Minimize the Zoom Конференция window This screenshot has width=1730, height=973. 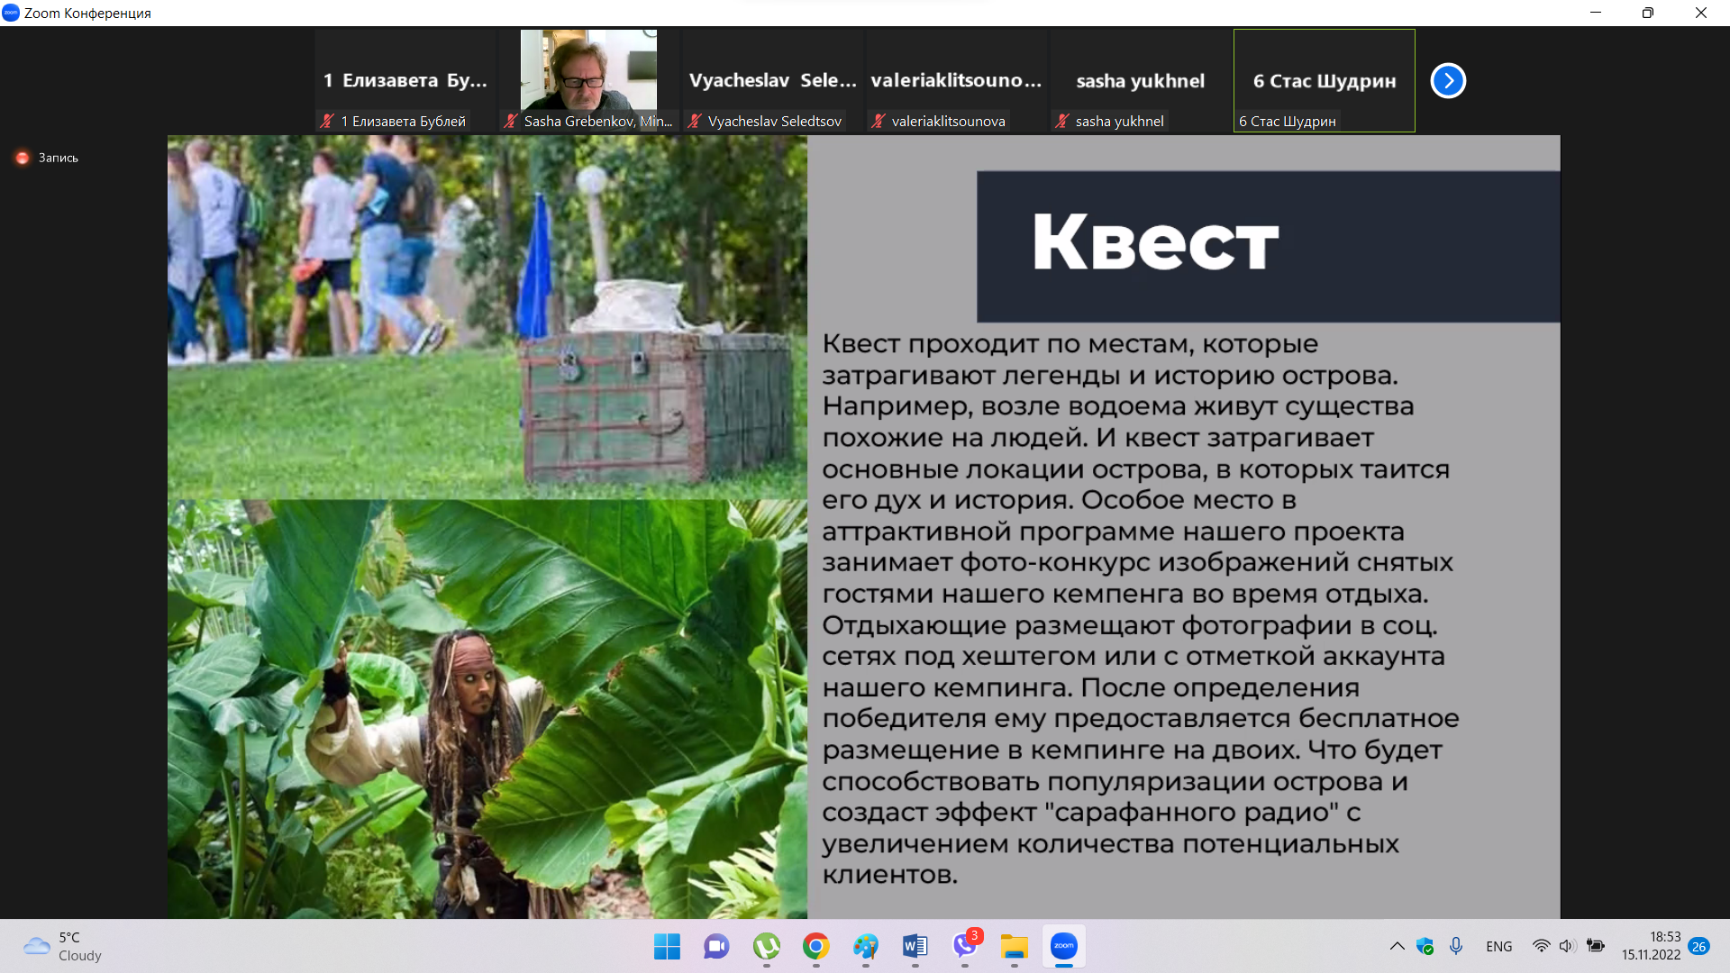click(x=1595, y=13)
